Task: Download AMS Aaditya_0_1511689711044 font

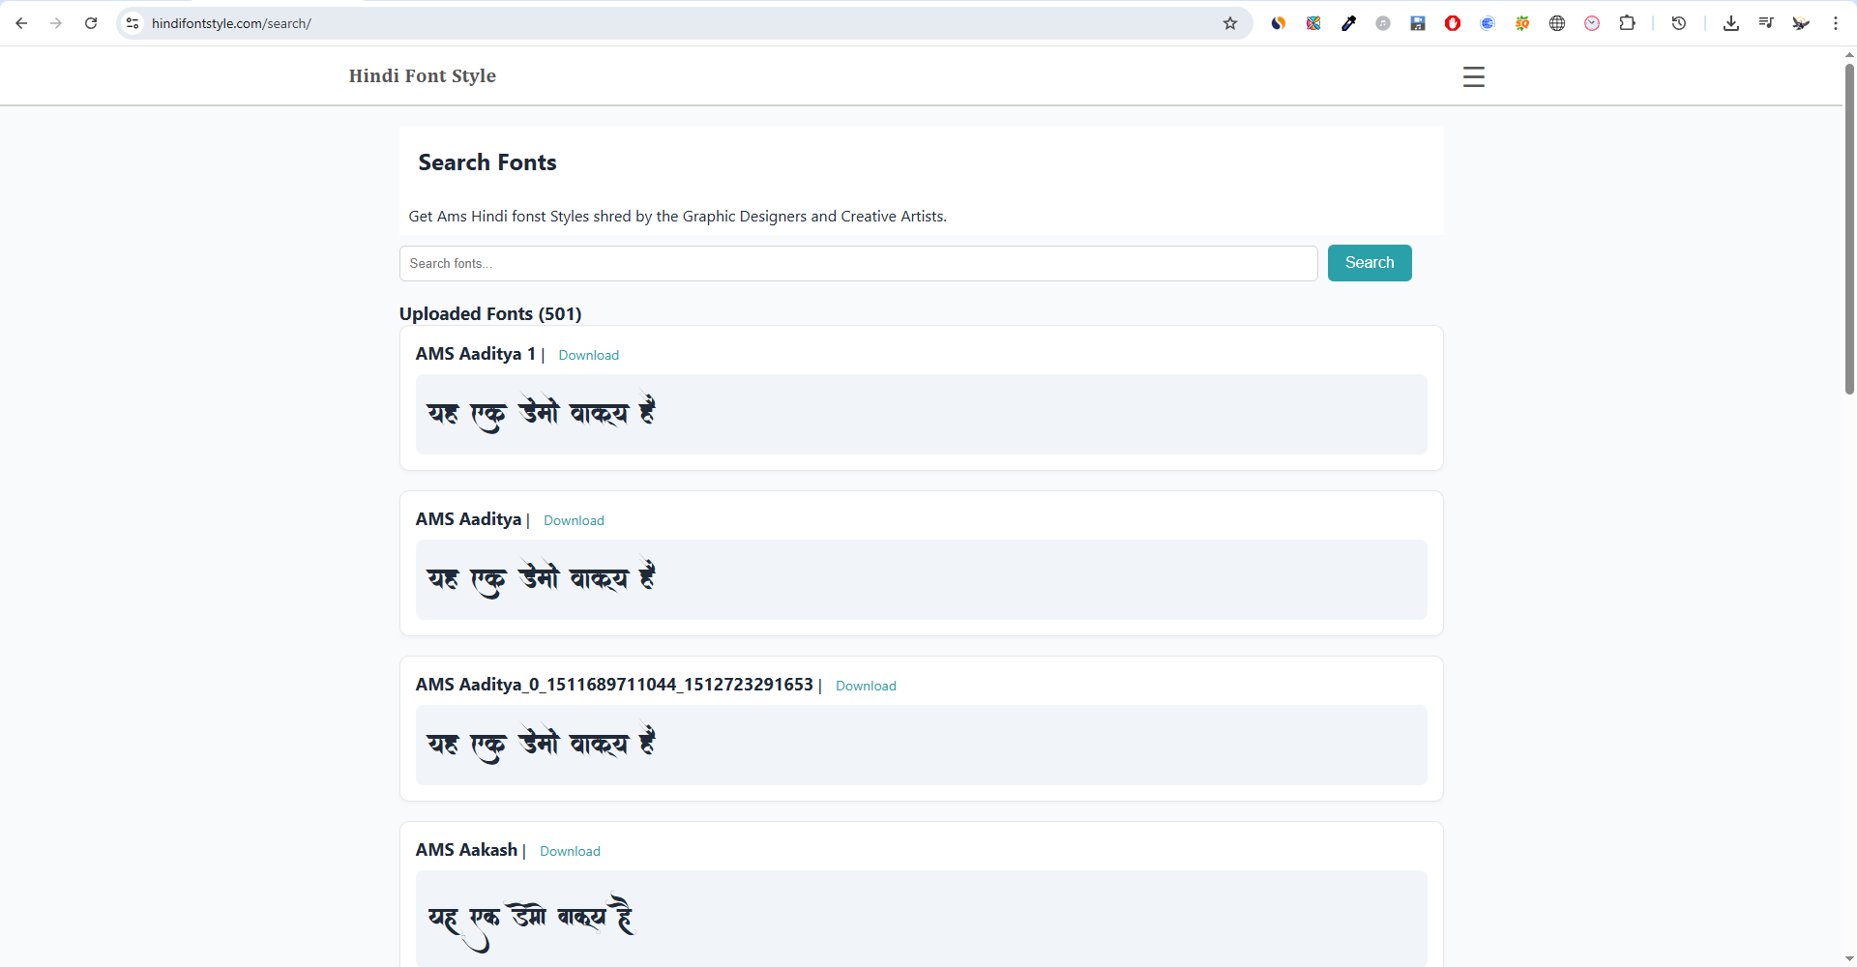Action: point(866,686)
